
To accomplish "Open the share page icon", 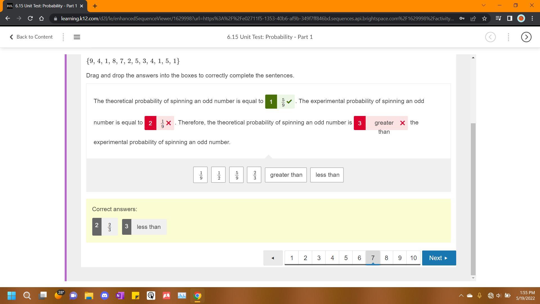I will [x=473, y=19].
